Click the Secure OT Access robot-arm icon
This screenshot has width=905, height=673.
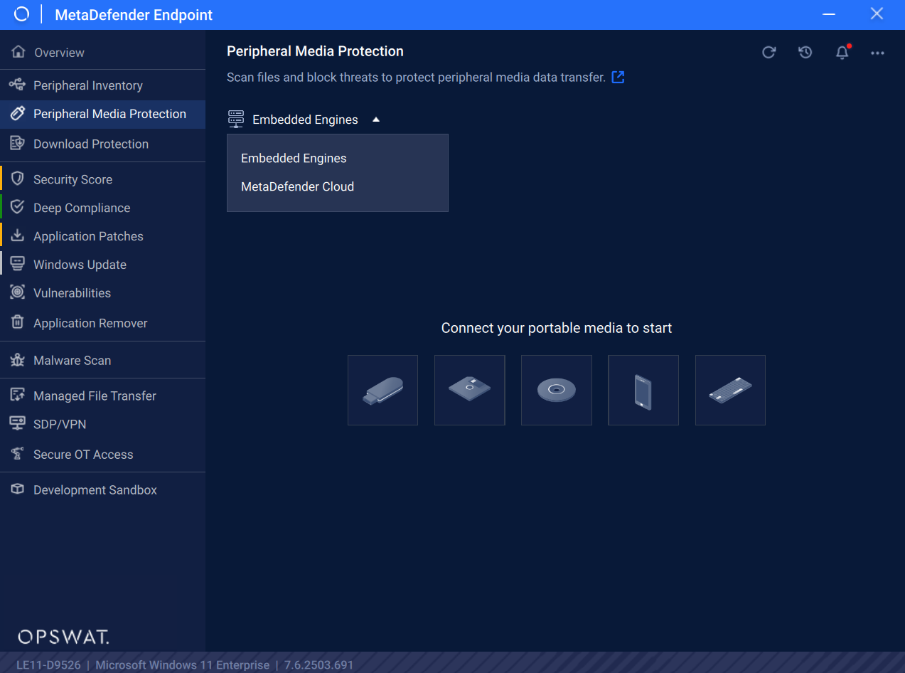[18, 454]
